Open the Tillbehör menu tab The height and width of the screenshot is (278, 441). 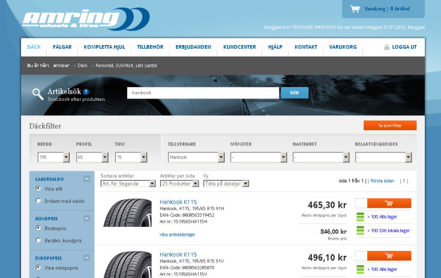click(150, 47)
